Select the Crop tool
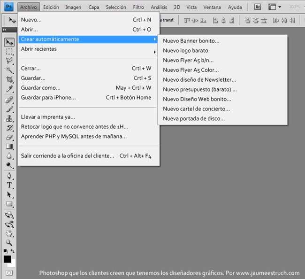This screenshot has height=279, width=305. (9, 79)
